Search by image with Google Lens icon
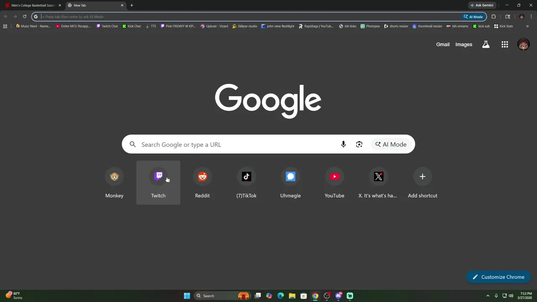The image size is (537, 302). click(359, 144)
